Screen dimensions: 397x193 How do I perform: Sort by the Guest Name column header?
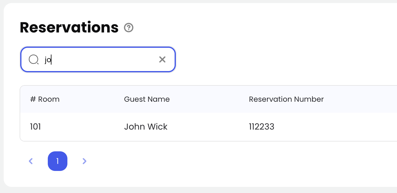[147, 99]
